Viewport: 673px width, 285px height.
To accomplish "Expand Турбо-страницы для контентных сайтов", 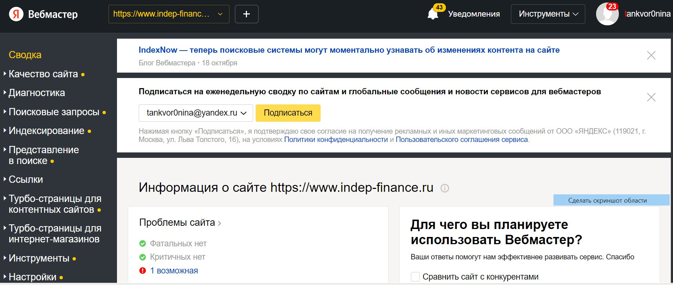I will pyautogui.click(x=55, y=204).
